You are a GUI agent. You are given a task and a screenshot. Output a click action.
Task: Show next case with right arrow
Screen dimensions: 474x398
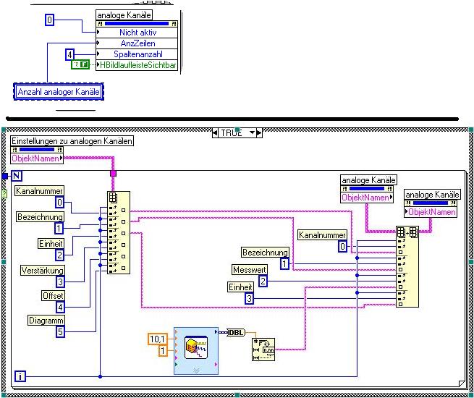pyautogui.click(x=259, y=132)
